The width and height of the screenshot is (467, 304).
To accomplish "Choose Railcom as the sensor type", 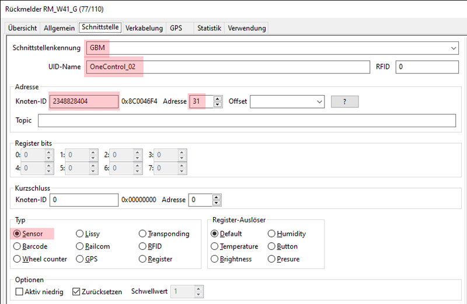I will 80,246.
